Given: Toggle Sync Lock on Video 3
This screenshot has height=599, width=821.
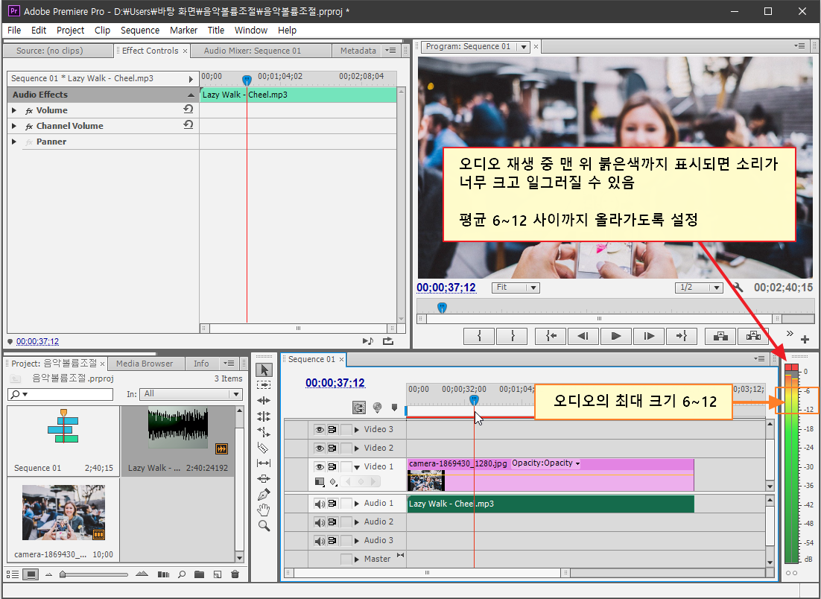Looking at the screenshot, I should point(332,429).
